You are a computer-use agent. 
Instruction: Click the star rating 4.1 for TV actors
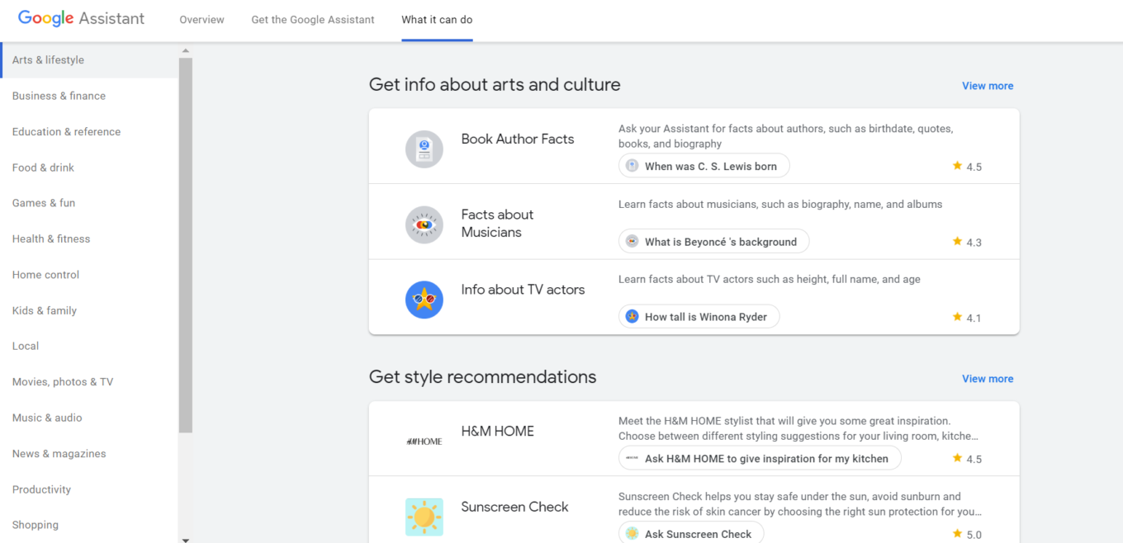[966, 318]
